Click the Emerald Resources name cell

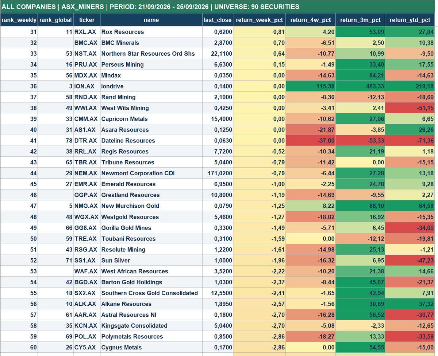tap(151, 184)
